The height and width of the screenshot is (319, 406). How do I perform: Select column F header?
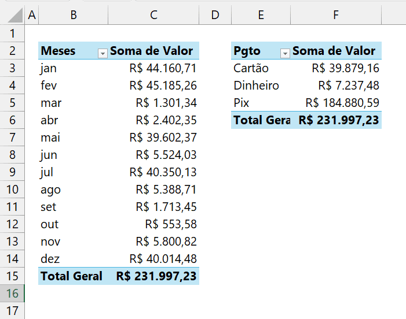pos(336,15)
